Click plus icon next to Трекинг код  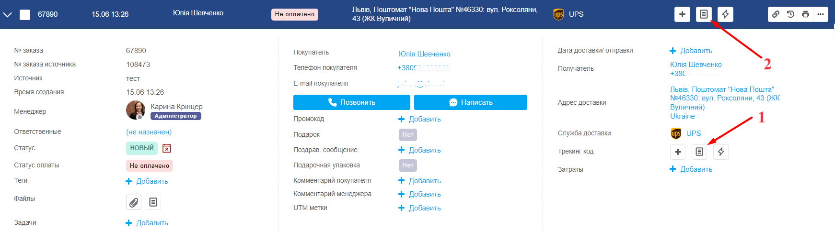coord(678,152)
